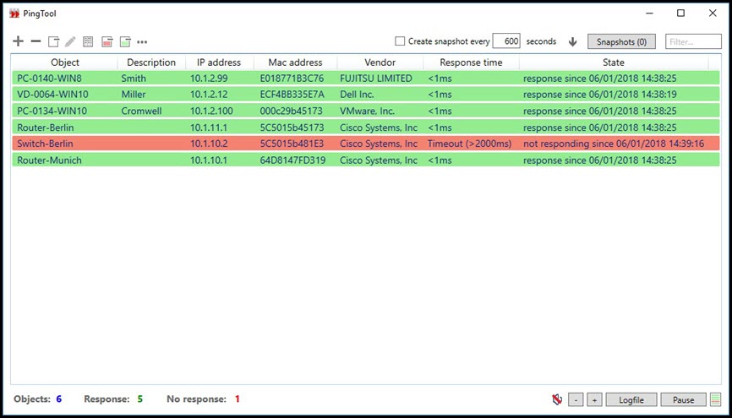
Task: Click the Response: 5 status counter
Action: 113,399
